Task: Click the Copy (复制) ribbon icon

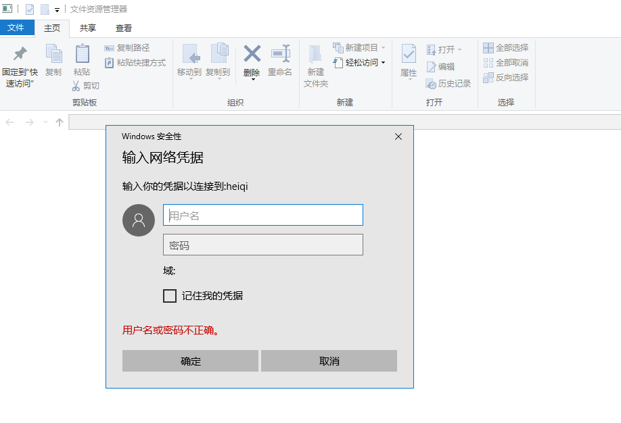Action: coord(53,54)
